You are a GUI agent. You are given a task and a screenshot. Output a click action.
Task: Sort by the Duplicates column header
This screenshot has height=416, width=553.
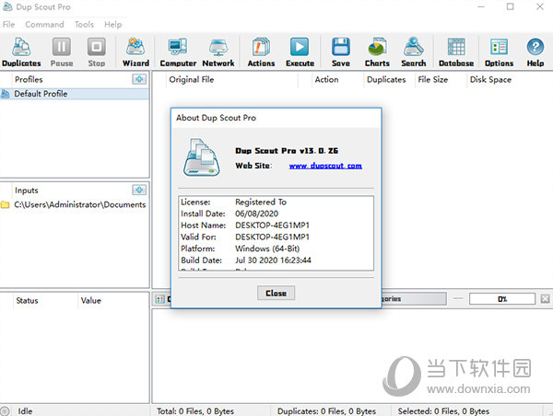[x=389, y=79]
